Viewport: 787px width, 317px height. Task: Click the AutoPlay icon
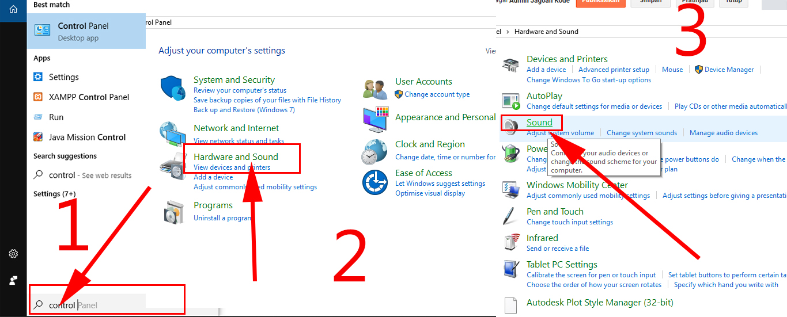(x=511, y=101)
